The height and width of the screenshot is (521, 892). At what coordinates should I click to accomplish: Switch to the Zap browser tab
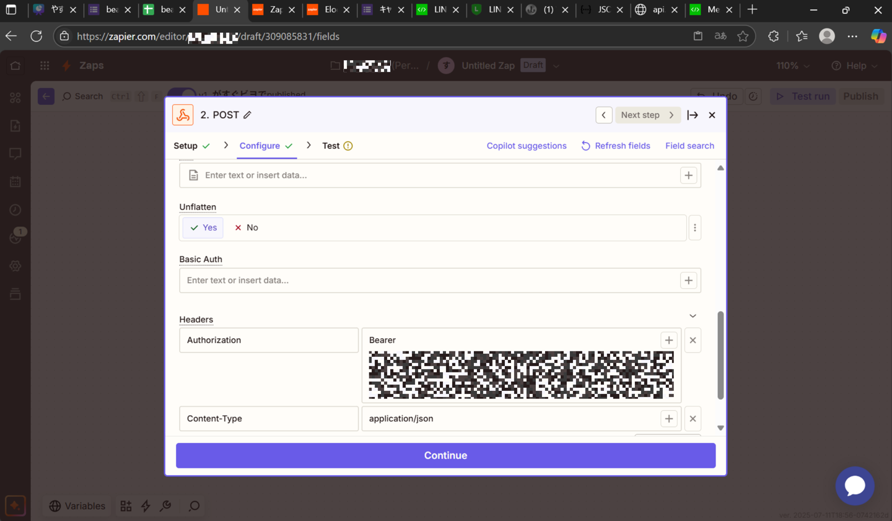point(274,10)
